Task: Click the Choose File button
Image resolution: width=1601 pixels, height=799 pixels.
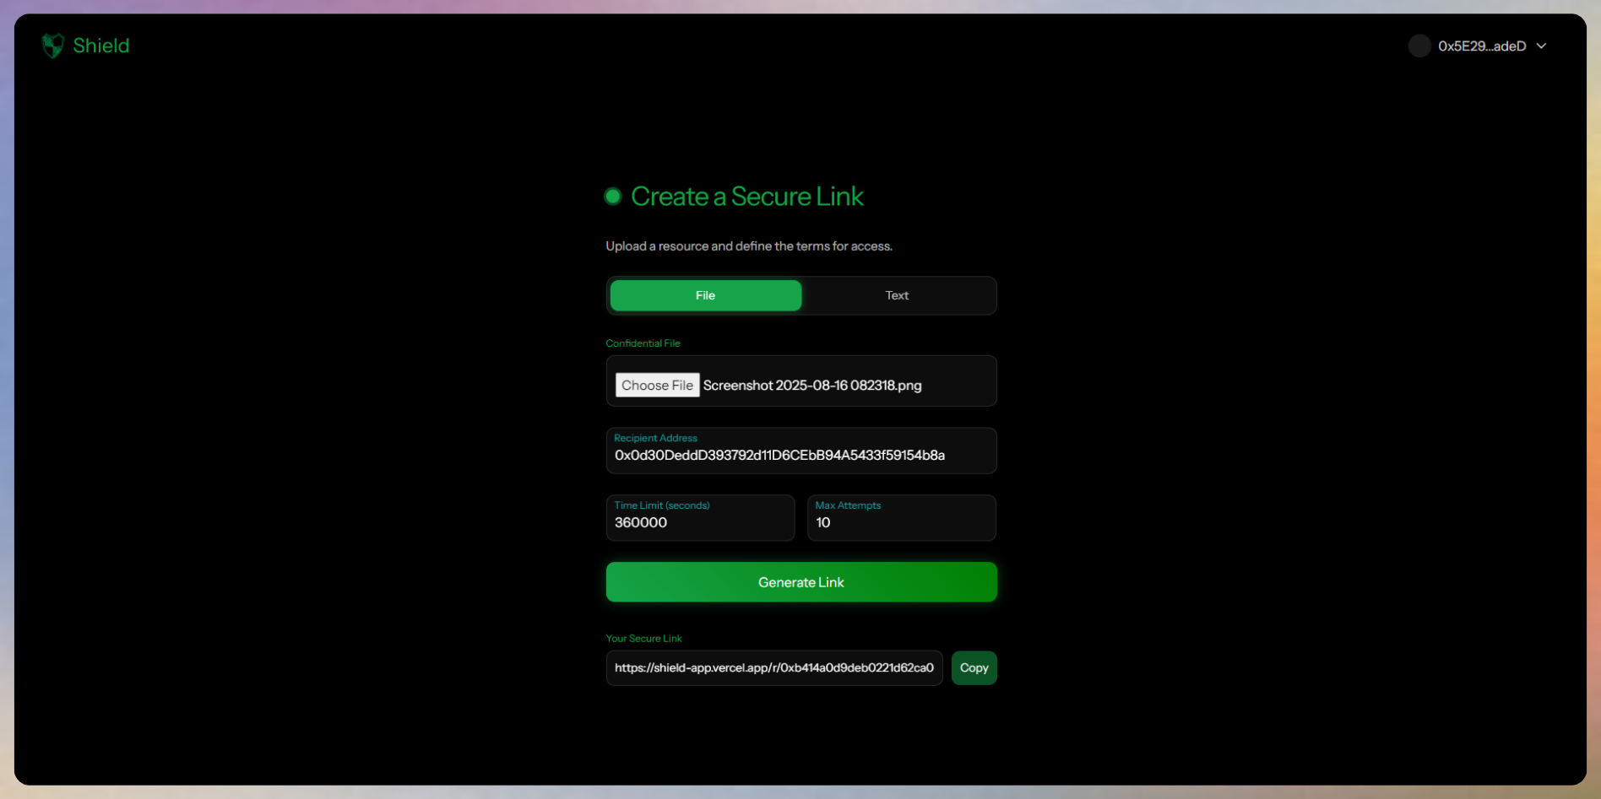Action: coord(657,385)
